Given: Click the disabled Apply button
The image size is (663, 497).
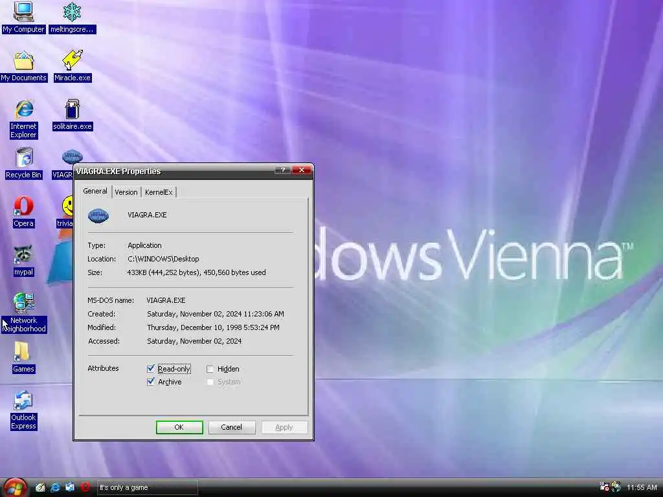Looking at the screenshot, I should [x=284, y=427].
